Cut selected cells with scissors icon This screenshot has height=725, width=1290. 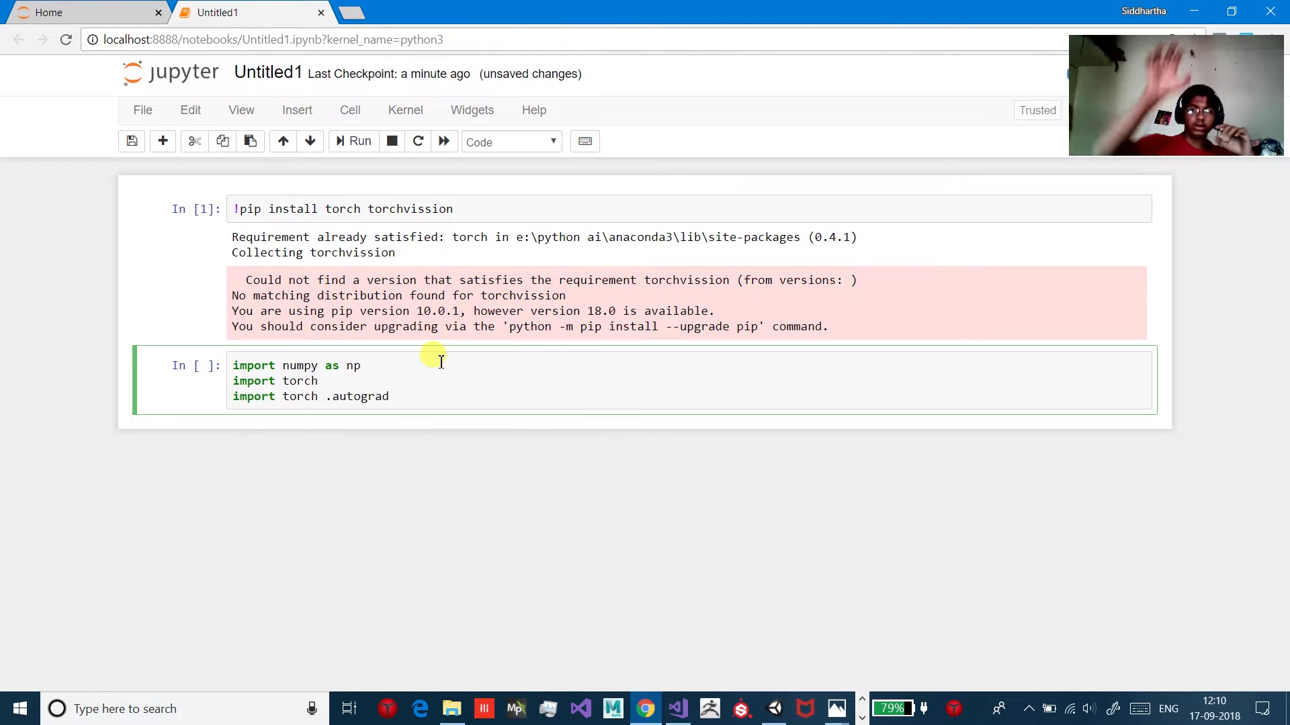click(195, 141)
